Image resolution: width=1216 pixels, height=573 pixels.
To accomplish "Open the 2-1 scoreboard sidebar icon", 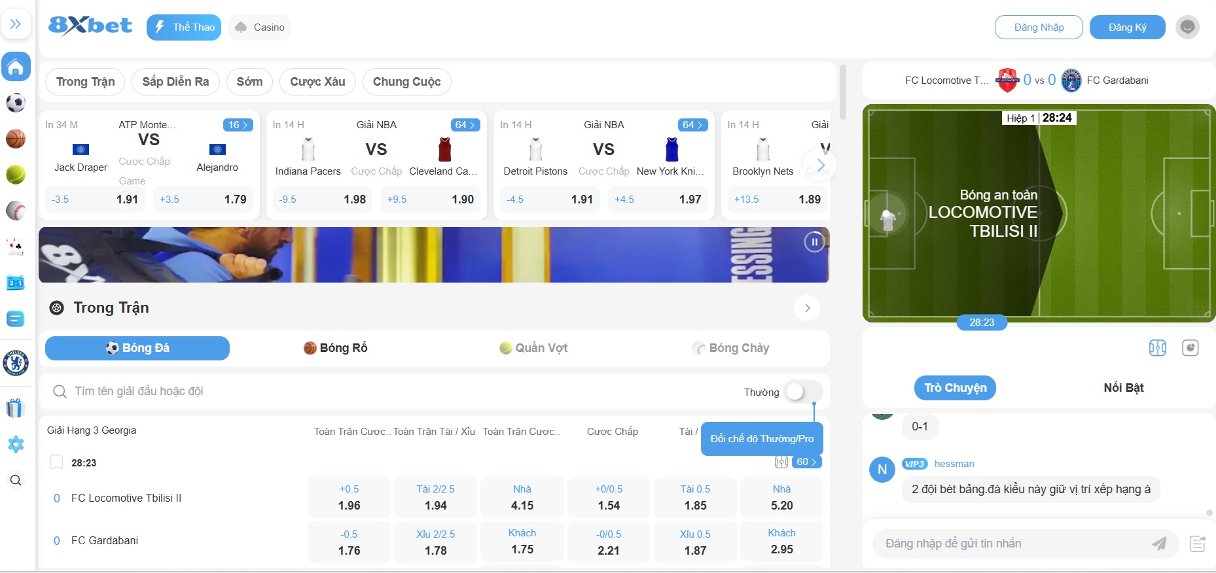I will tap(16, 283).
